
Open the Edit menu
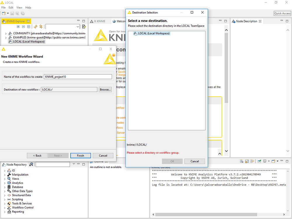coord(11,7)
